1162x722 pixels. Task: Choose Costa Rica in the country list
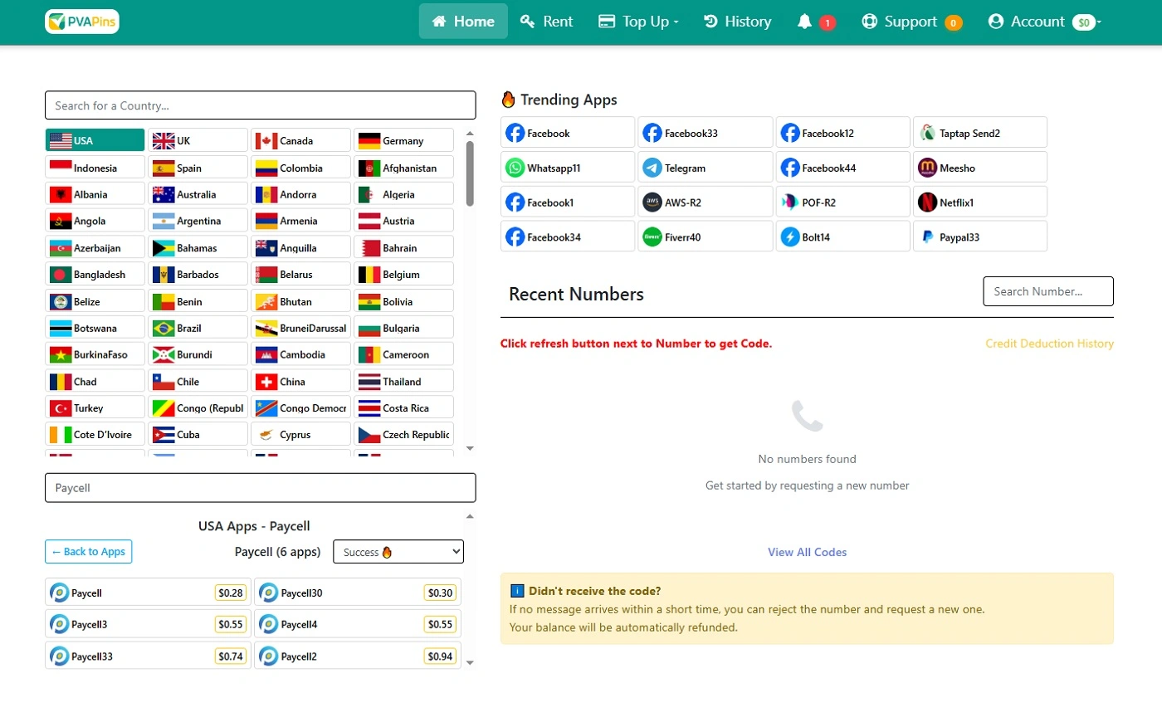(404, 408)
